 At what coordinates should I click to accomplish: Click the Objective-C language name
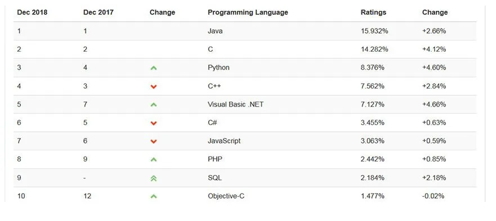[226, 196]
